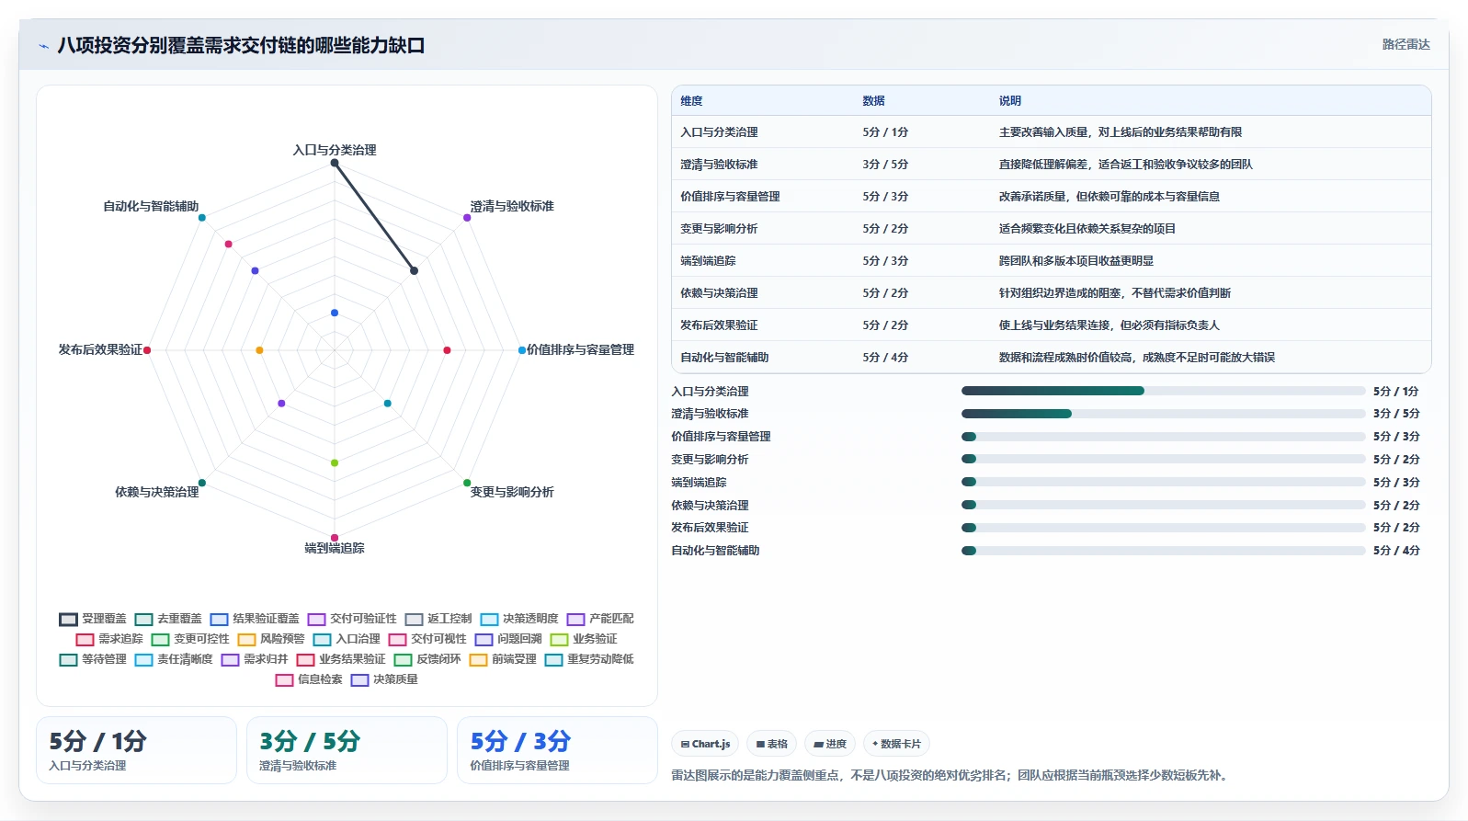Click the Chart.js tag

pyautogui.click(x=705, y=744)
